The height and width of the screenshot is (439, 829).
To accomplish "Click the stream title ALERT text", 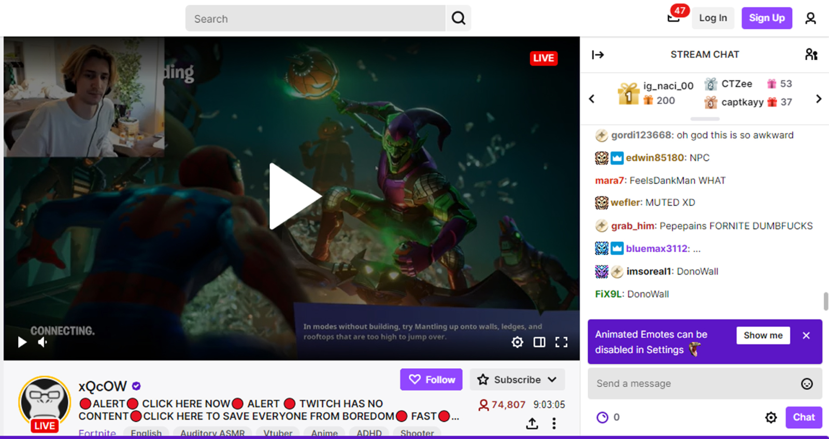I will [269, 410].
